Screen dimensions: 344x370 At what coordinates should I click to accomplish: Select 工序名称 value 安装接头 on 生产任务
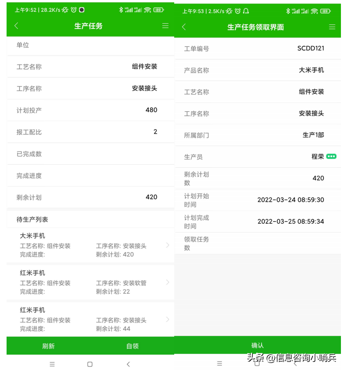144,88
